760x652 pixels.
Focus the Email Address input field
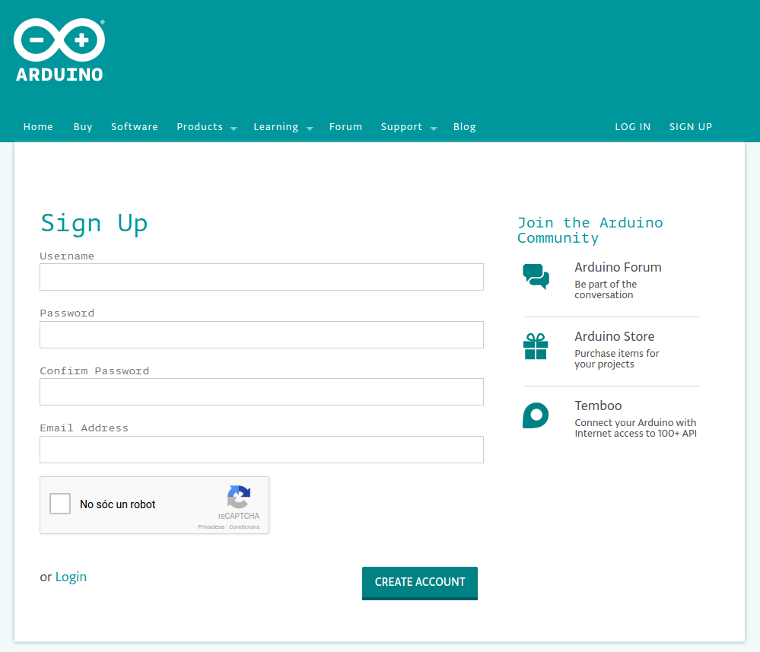[x=262, y=450]
